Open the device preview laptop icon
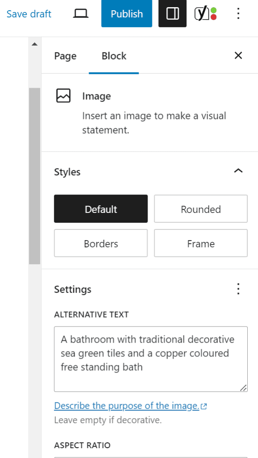The image size is (258, 458). [80, 14]
